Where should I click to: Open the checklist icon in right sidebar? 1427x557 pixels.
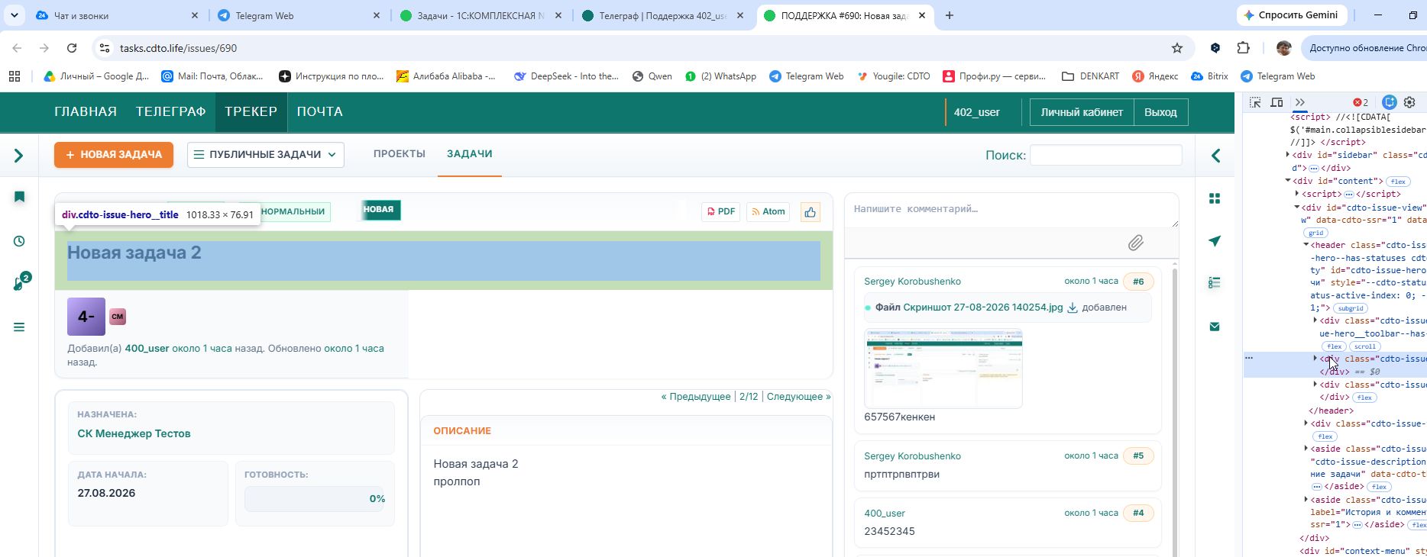(1215, 283)
